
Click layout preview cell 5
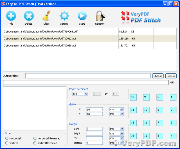(x=160, y=97)
